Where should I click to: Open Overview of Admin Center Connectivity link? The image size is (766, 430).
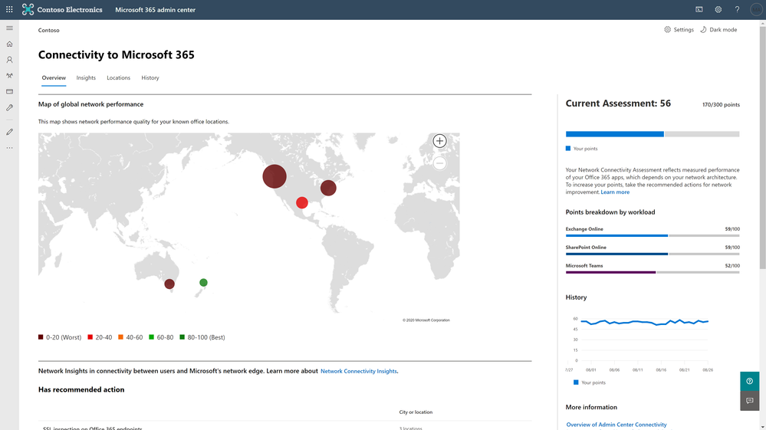(616, 425)
